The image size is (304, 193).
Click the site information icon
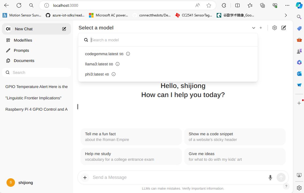tap(47, 5)
